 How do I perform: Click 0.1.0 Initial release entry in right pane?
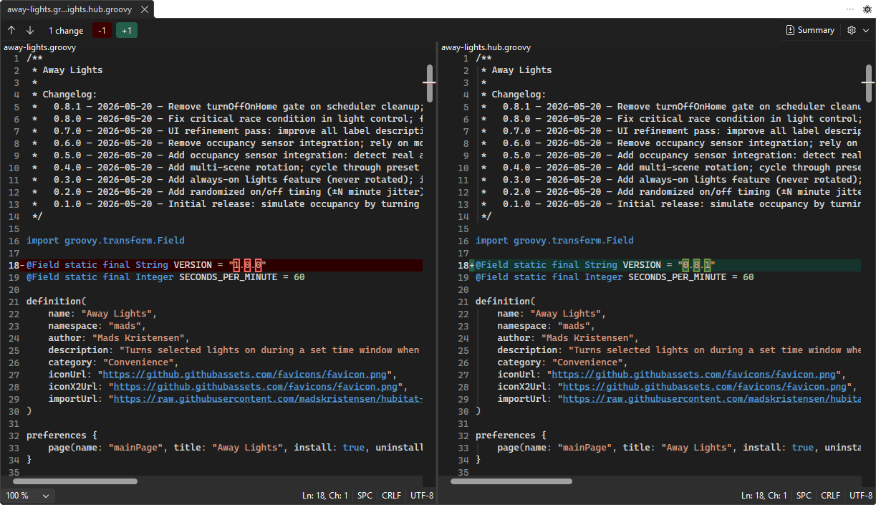[x=671, y=204]
